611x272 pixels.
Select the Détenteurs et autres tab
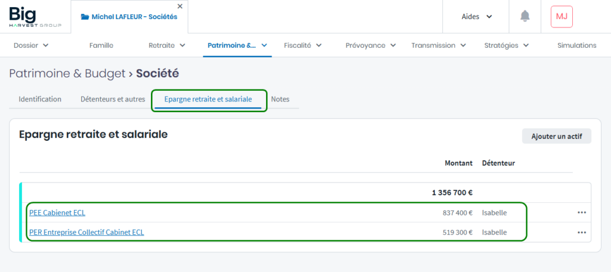point(113,99)
